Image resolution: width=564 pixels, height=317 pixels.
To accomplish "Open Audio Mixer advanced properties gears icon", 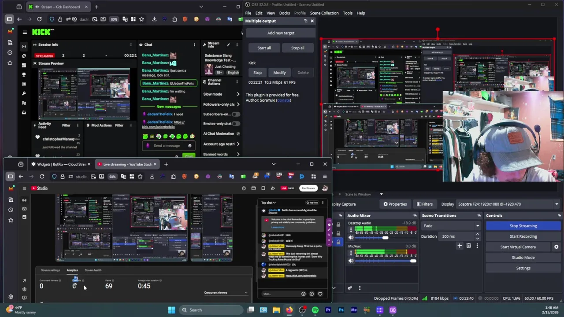I will tap(350, 288).
